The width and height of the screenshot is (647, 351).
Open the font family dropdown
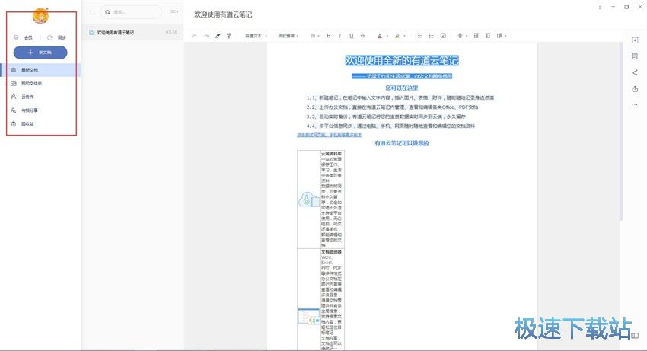point(288,36)
